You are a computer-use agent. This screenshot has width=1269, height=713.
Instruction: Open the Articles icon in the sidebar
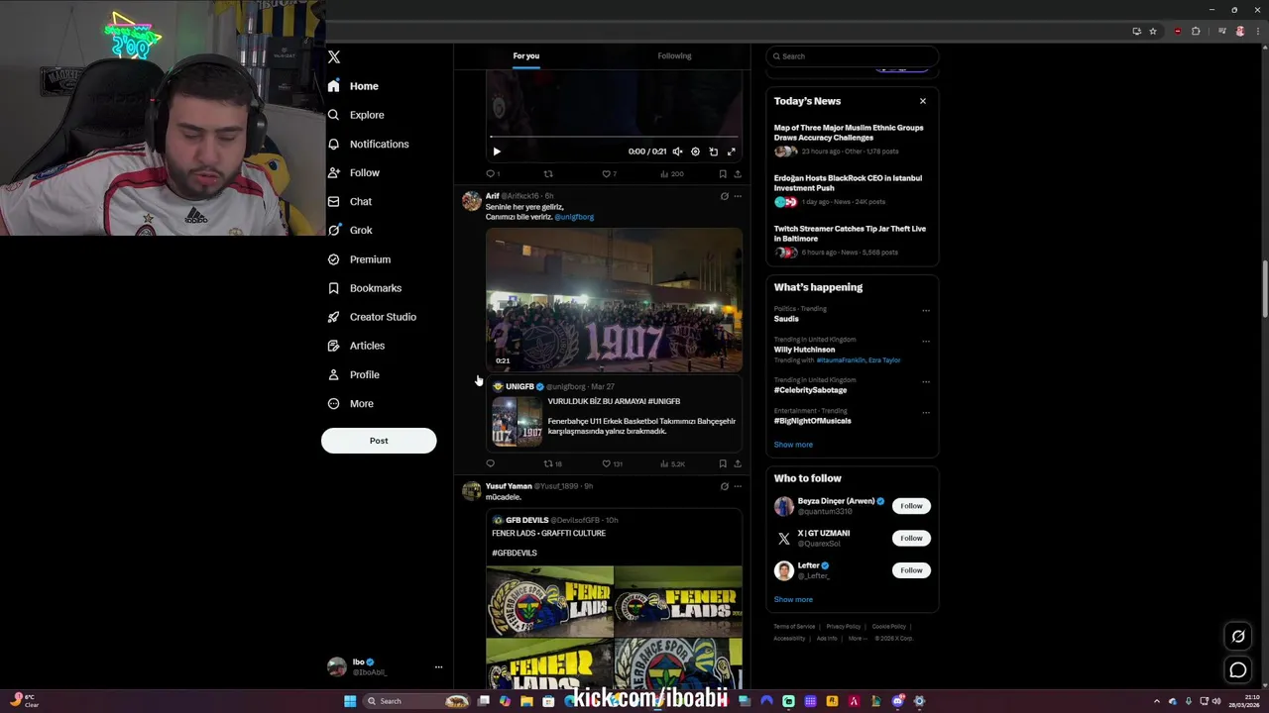334,346
